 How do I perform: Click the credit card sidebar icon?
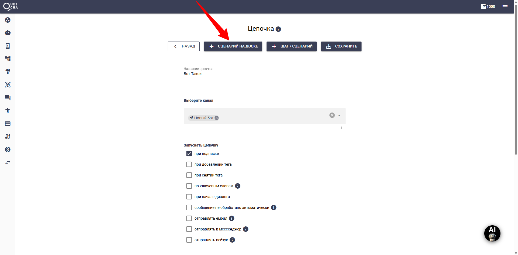[8, 124]
